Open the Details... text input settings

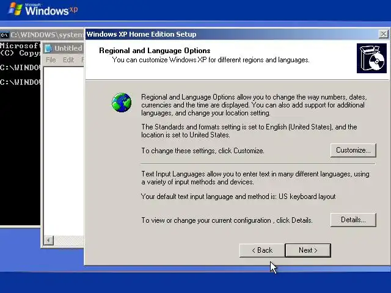coord(353,220)
